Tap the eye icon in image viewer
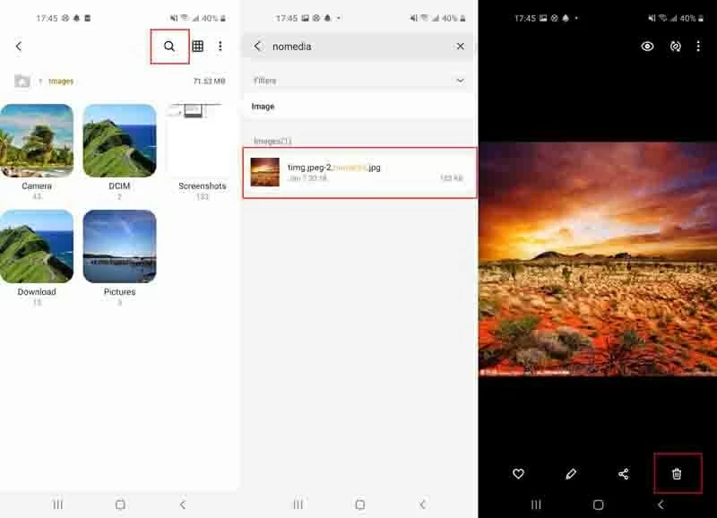 647,47
